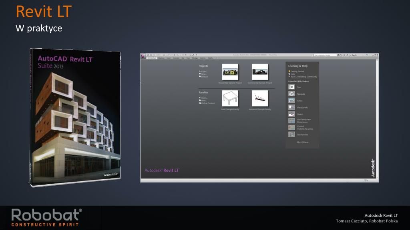The width and height of the screenshot is (410, 230).
Task: Open the Revit application menu button
Action: pos(143,56)
